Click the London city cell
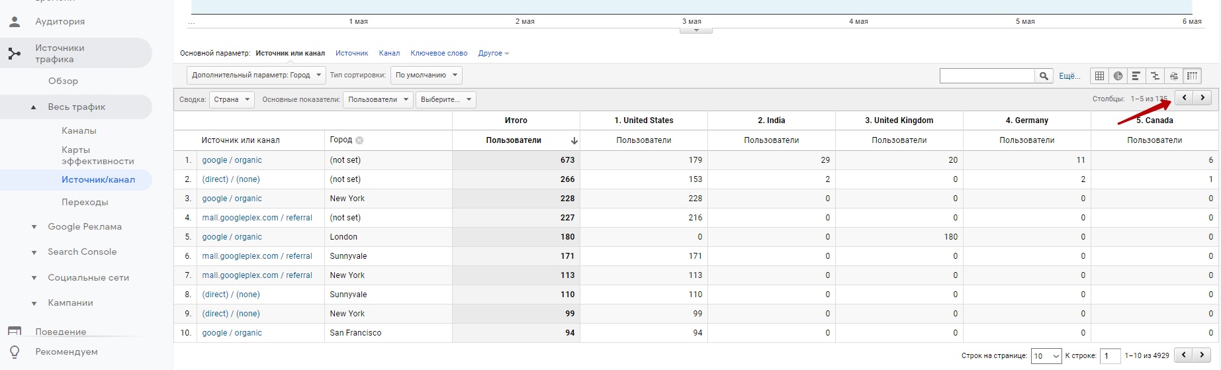1221x370 pixels. coord(343,237)
